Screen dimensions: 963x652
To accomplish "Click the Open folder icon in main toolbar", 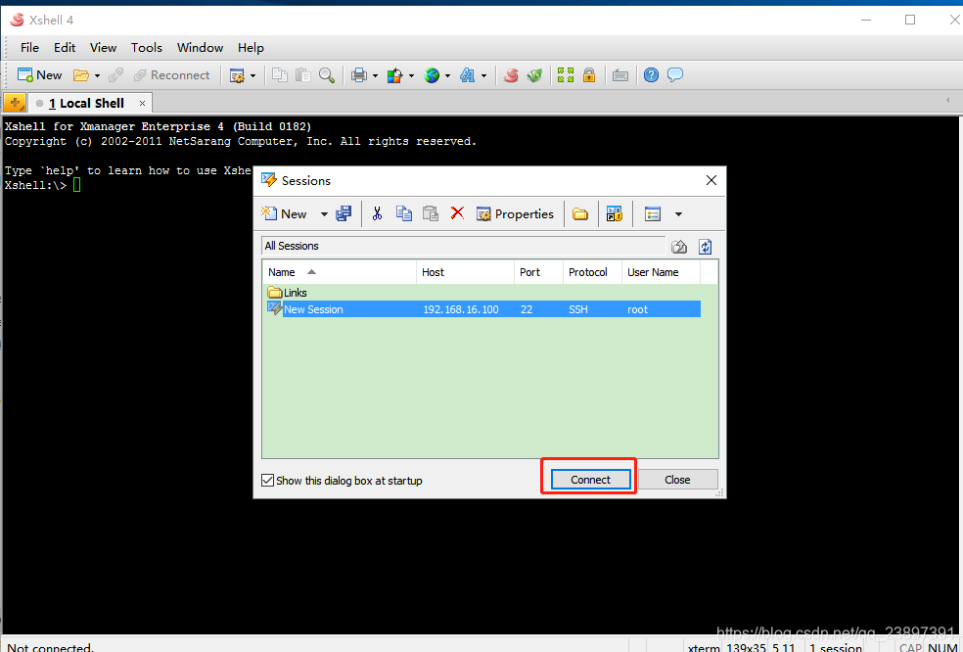I will 81,75.
